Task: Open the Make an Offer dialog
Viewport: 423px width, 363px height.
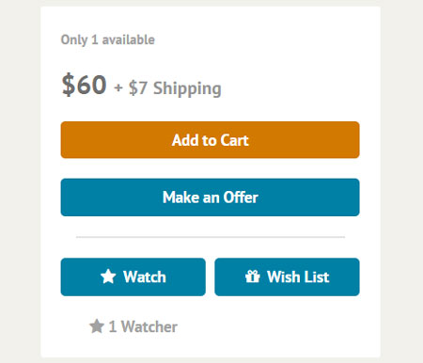Action: (x=210, y=197)
